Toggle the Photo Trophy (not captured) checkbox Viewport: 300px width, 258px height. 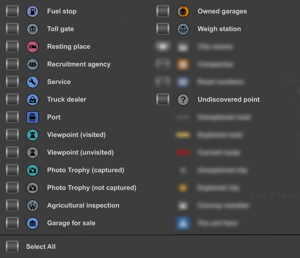[x=12, y=188]
